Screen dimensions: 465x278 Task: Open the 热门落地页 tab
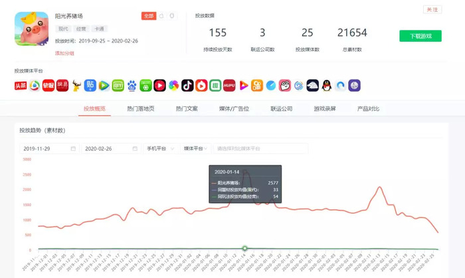click(x=141, y=109)
